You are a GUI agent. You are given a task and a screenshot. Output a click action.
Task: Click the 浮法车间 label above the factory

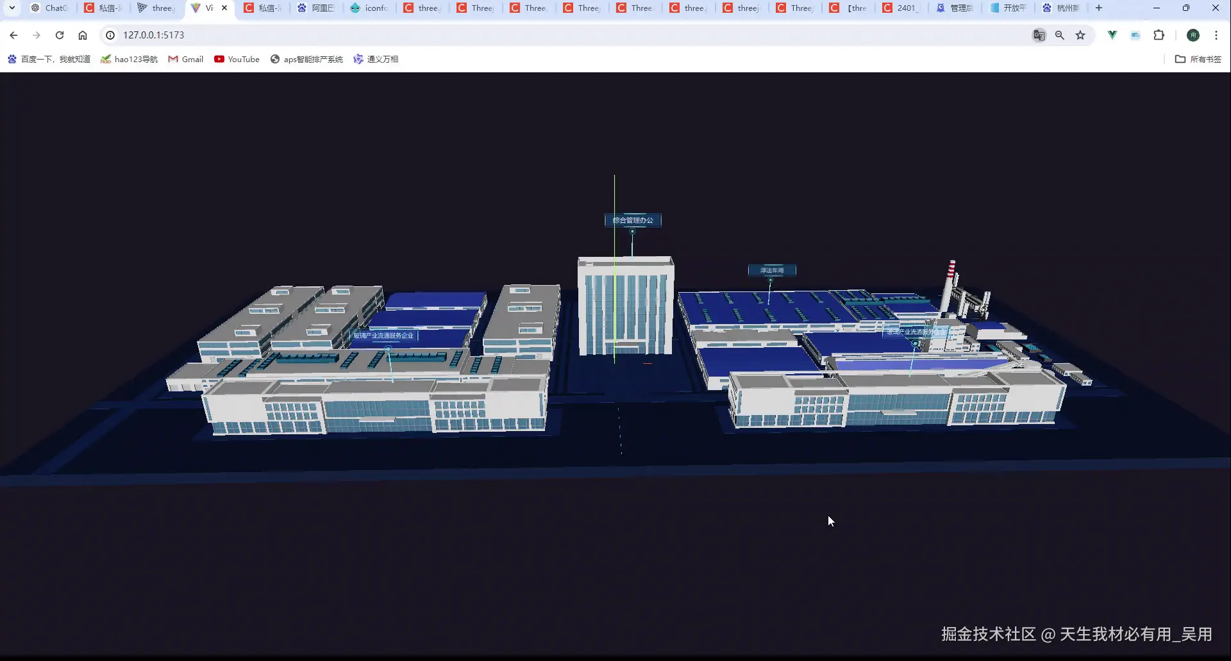coord(771,270)
